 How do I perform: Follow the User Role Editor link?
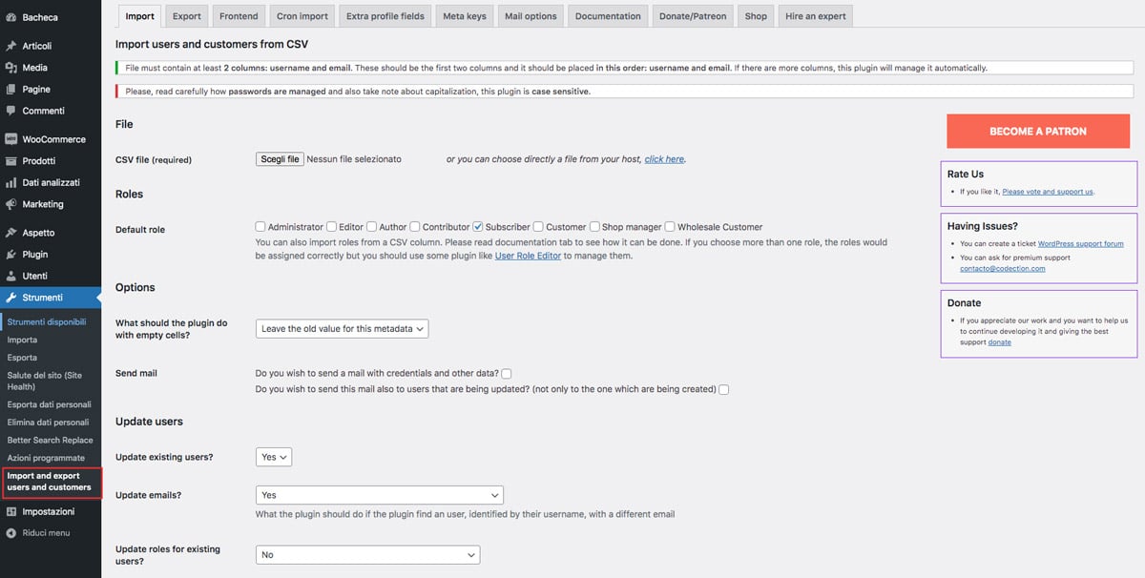coord(528,256)
